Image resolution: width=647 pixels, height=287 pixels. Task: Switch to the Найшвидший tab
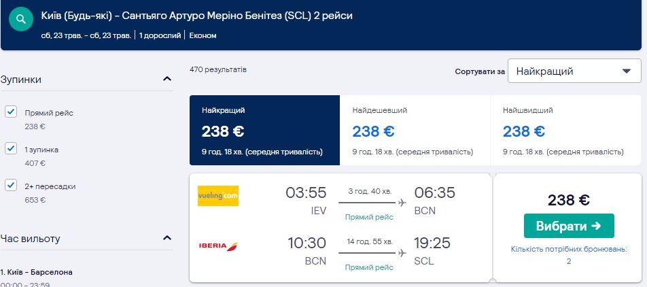(565, 130)
